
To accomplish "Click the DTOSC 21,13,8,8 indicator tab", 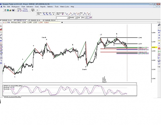I will [12, 97].
